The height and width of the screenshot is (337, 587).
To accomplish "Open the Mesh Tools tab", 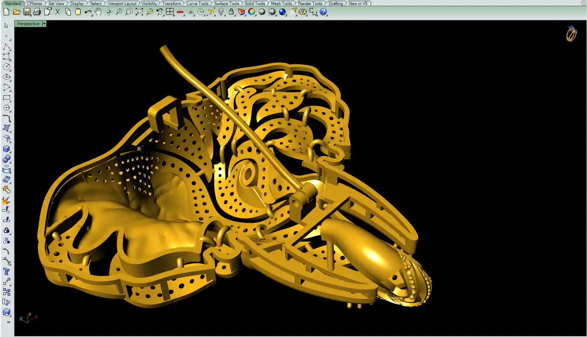I will point(281,3).
